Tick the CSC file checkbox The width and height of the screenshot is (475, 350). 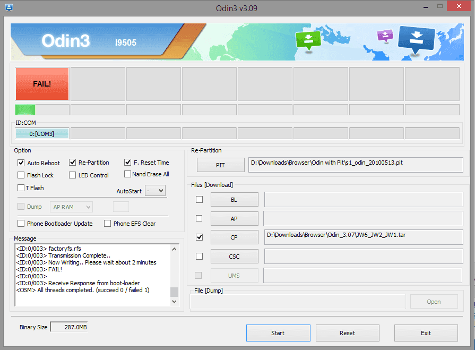[x=200, y=257]
